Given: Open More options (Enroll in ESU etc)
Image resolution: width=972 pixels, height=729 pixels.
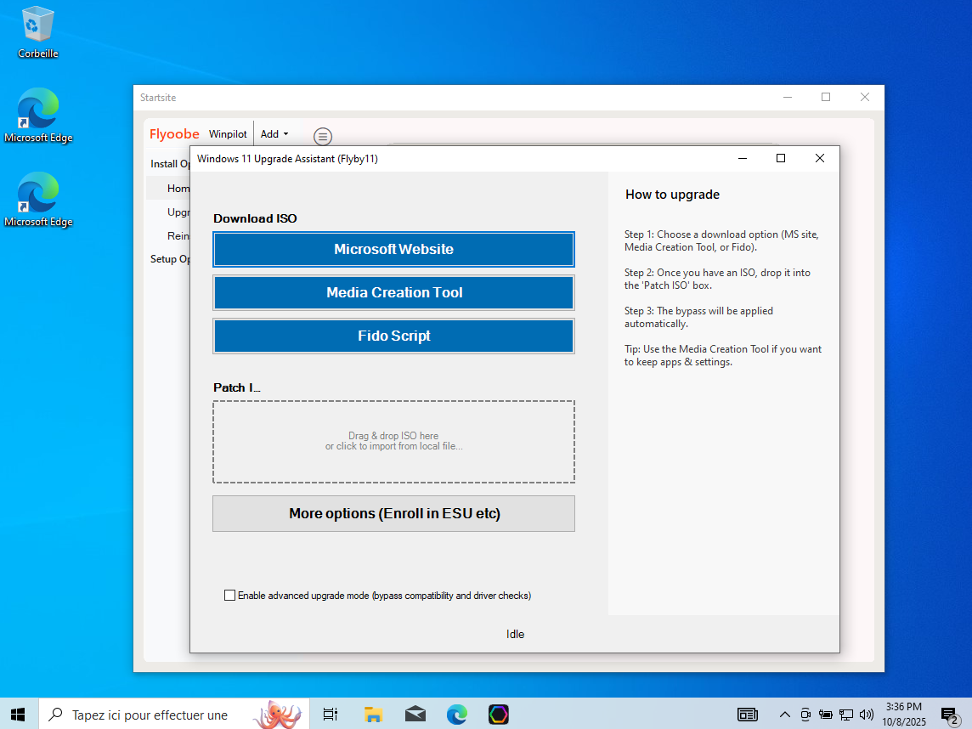Looking at the screenshot, I should tap(393, 514).
